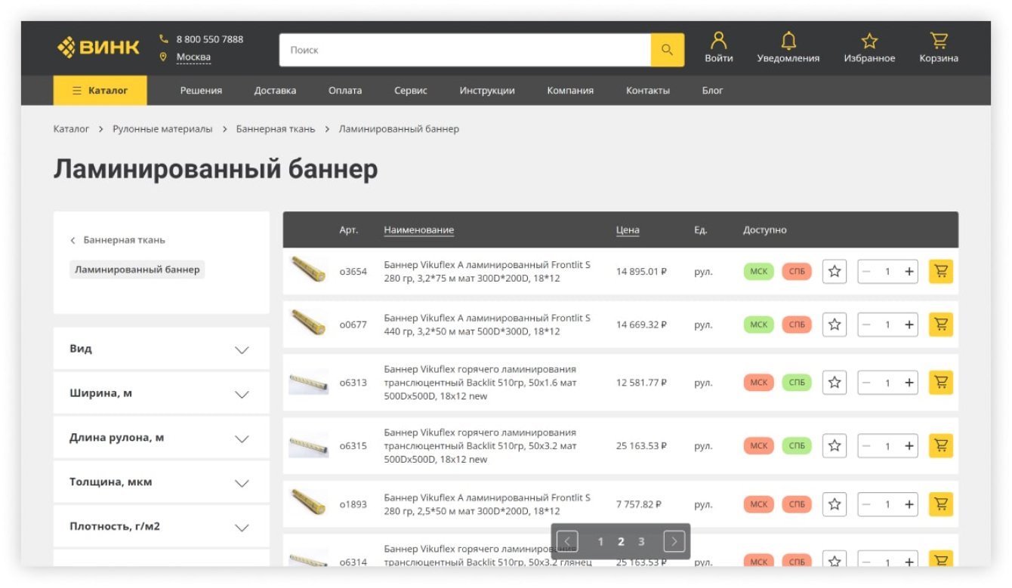
Task: Open Доставка menu item
Action: click(x=275, y=91)
